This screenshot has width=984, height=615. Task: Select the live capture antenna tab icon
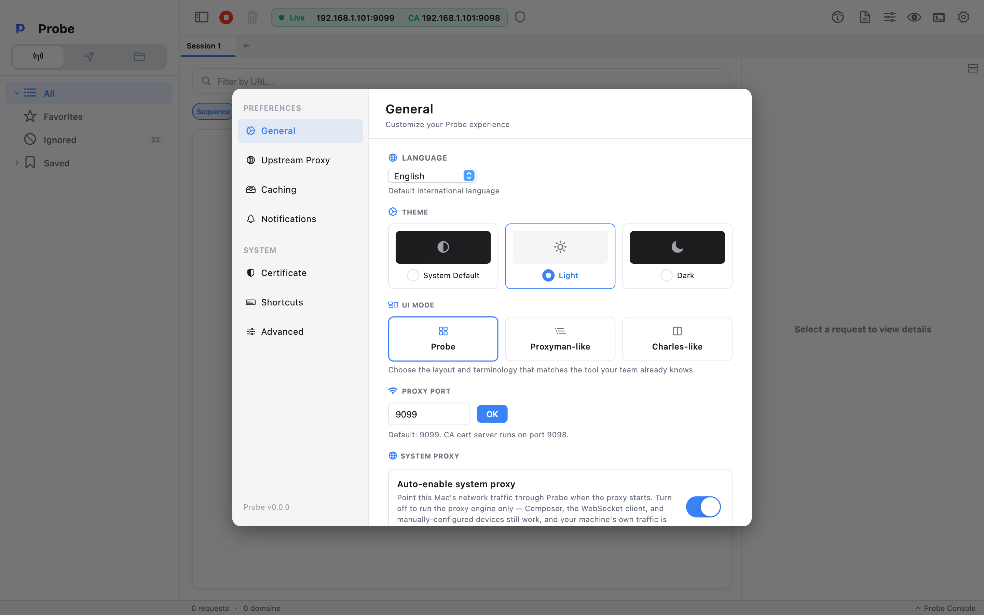tap(38, 56)
